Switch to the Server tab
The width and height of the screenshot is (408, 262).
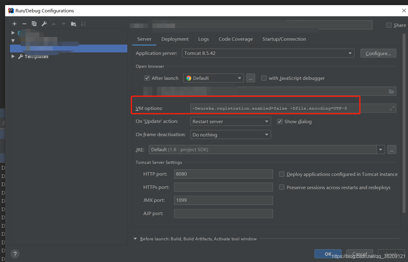(144, 39)
